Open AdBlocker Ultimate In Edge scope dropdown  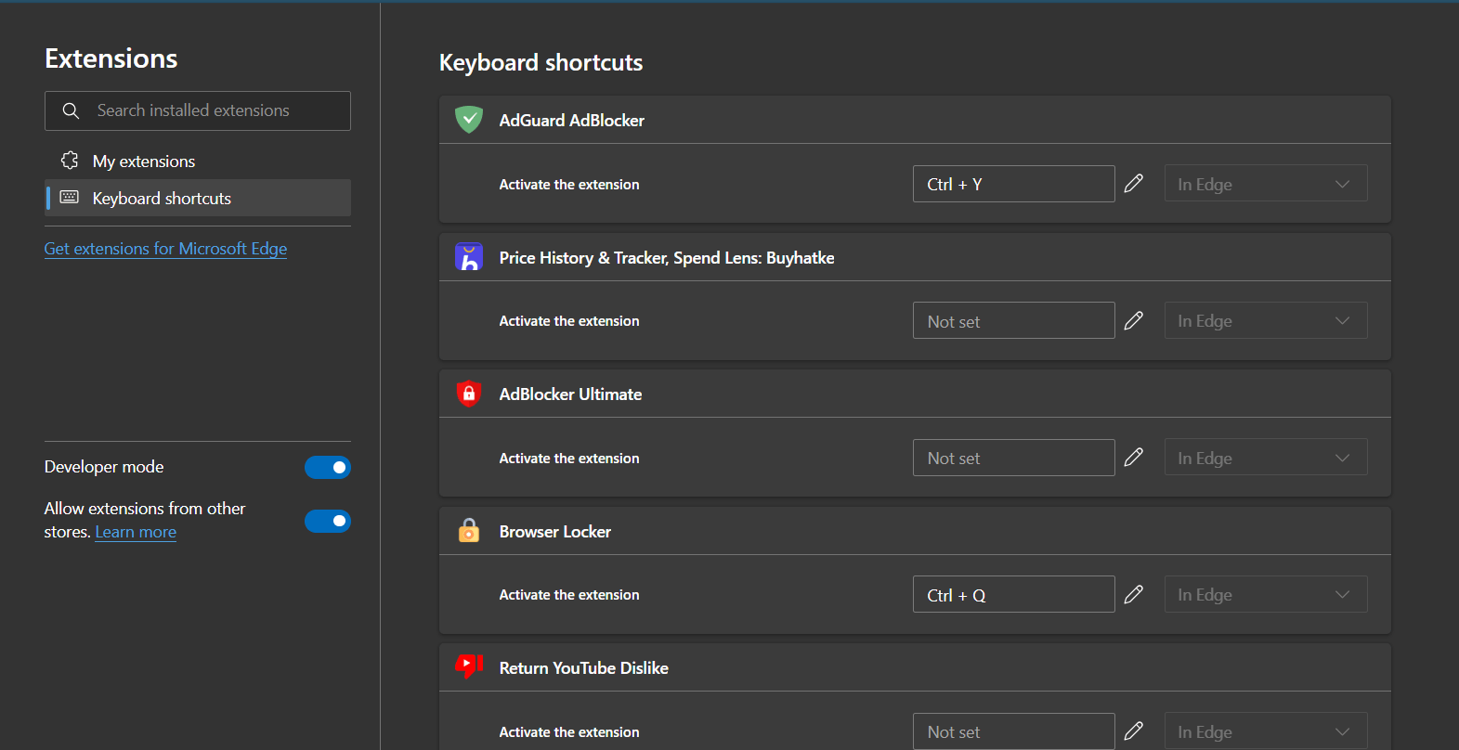click(1265, 458)
